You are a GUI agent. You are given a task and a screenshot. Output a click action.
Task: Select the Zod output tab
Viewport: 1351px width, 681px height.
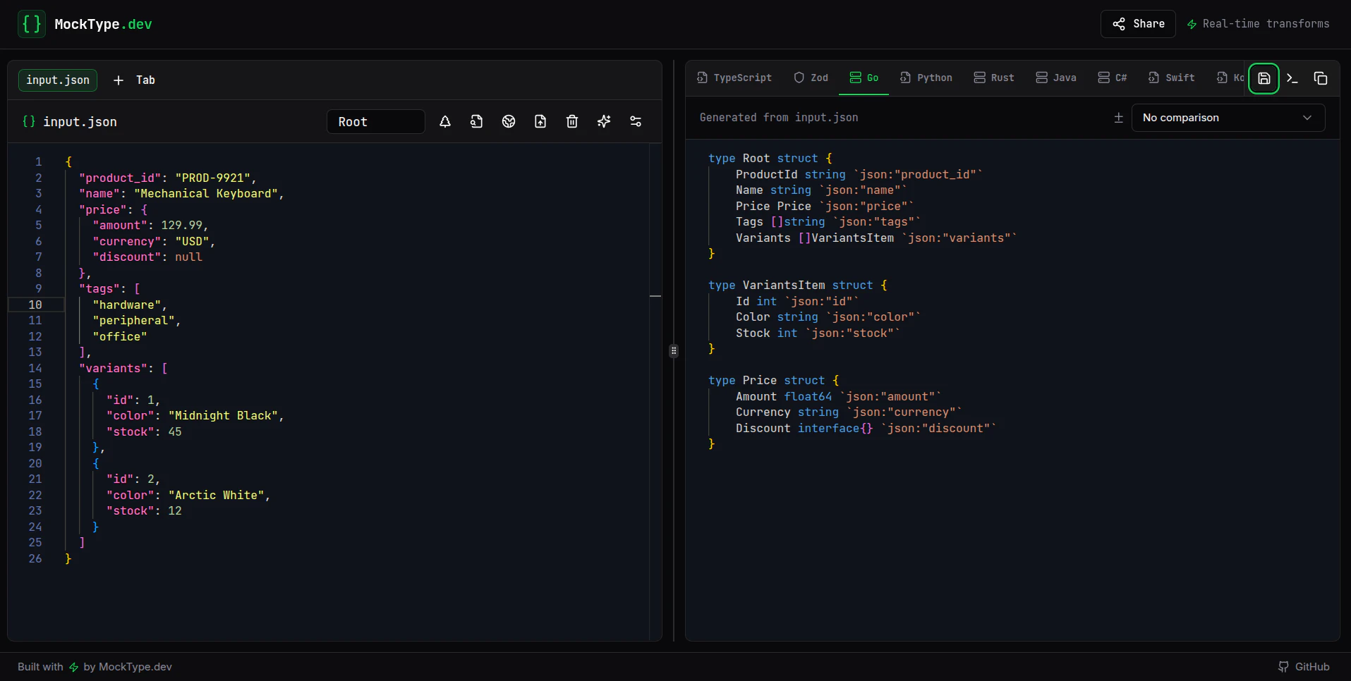coord(811,78)
